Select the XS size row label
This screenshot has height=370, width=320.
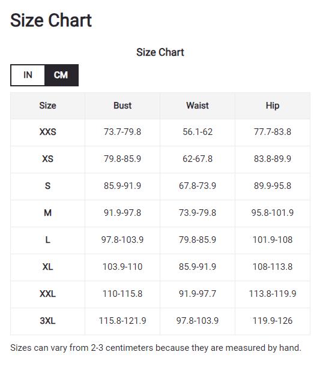[47, 159]
